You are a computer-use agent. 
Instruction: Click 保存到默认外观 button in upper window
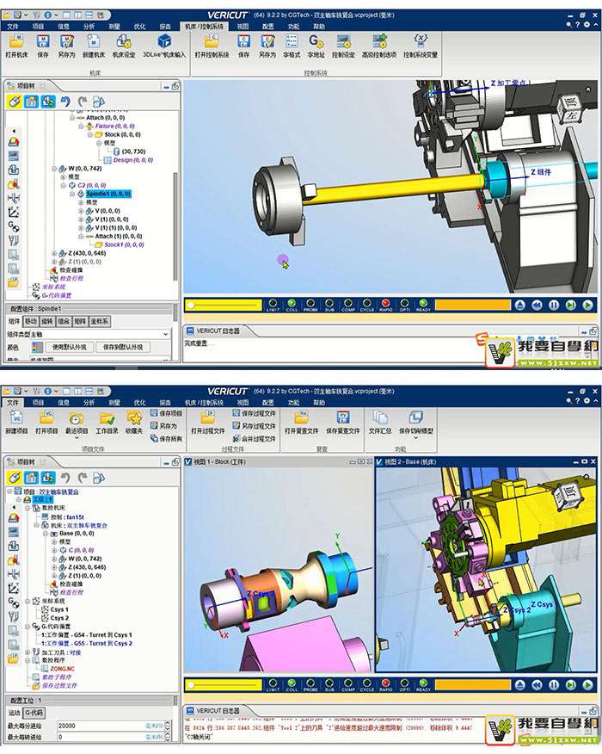point(123,347)
